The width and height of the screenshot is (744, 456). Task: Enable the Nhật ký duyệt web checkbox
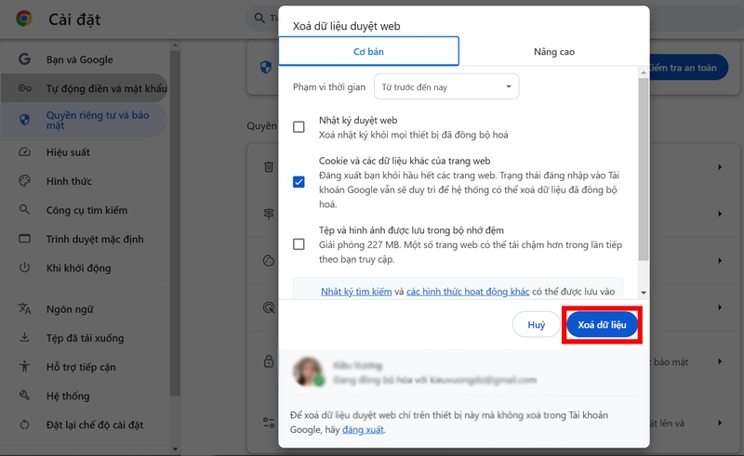point(299,127)
